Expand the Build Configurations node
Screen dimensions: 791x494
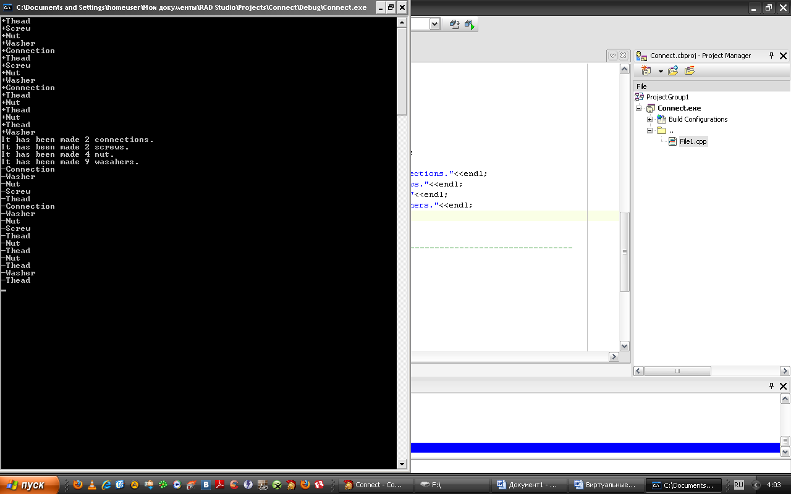click(650, 119)
